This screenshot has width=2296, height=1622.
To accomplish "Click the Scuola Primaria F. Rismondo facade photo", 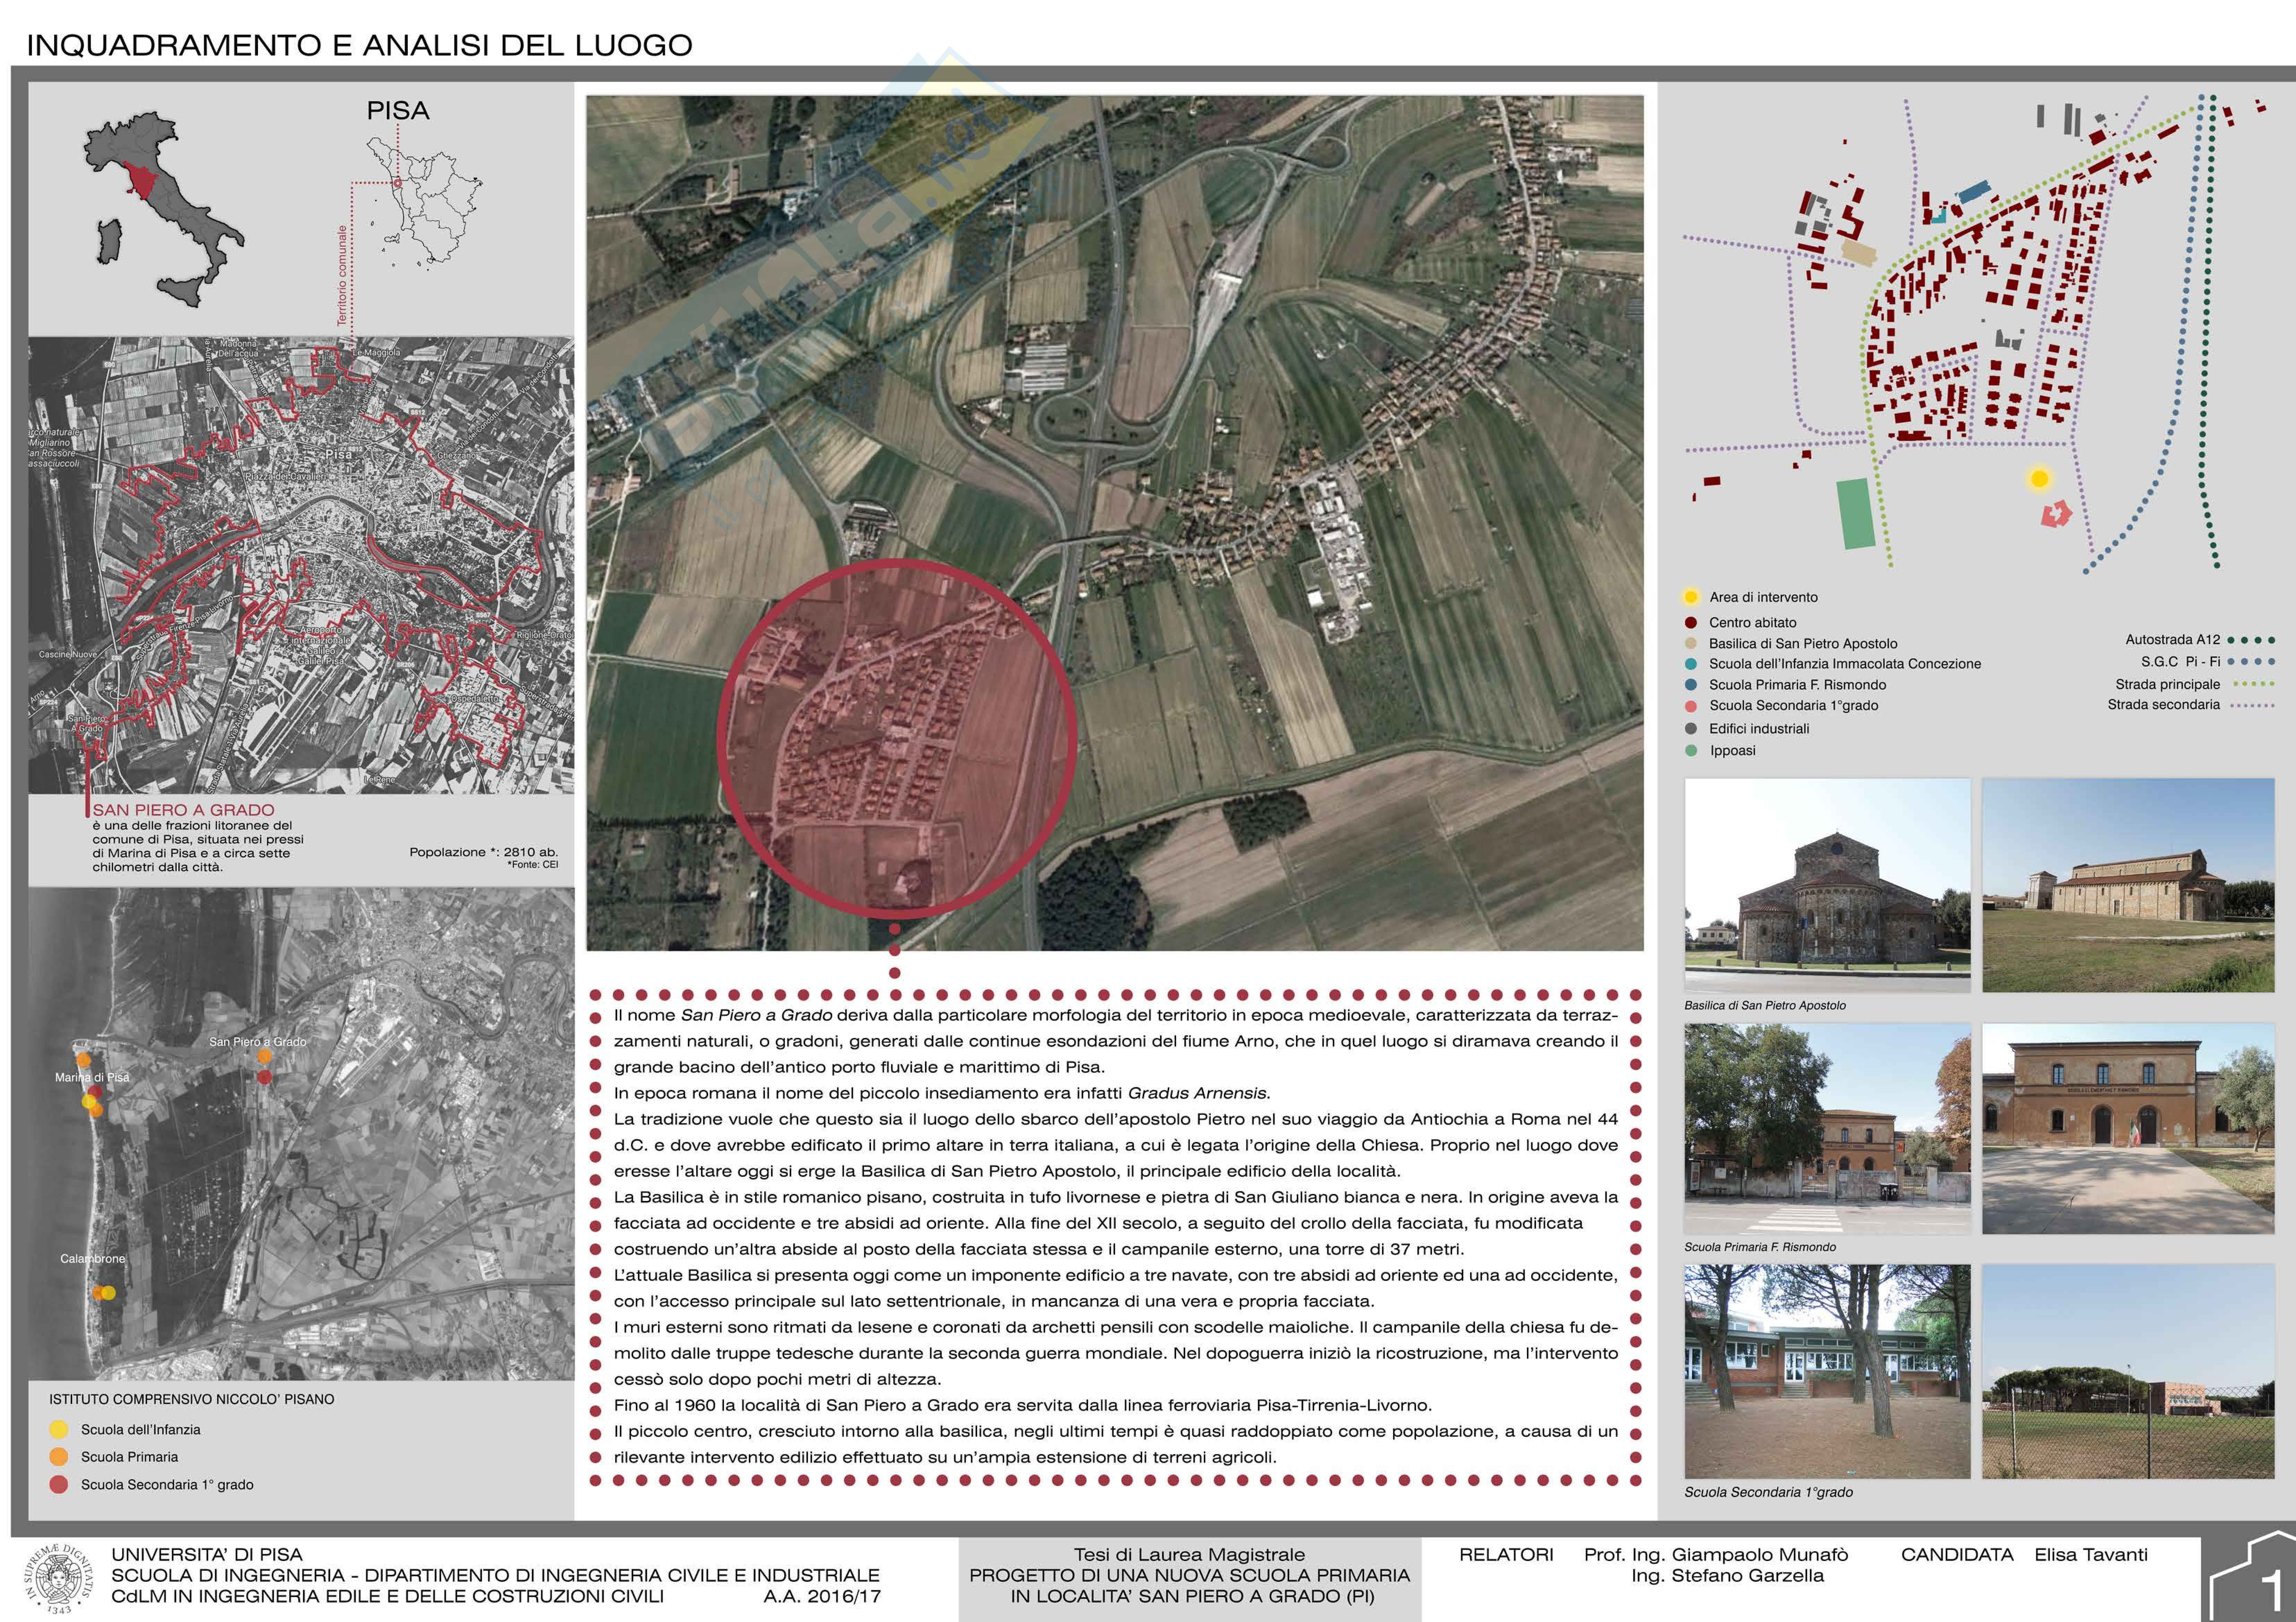I will [2128, 1128].
